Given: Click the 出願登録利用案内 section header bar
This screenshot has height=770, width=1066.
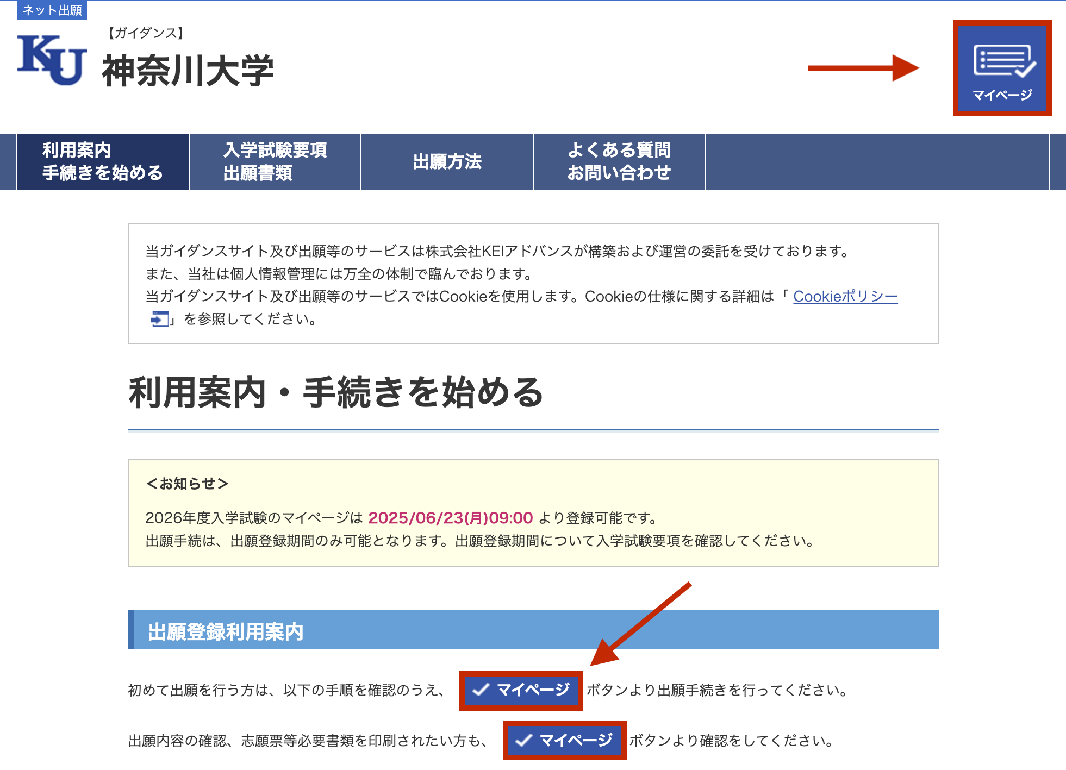Looking at the screenshot, I should pos(533,630).
